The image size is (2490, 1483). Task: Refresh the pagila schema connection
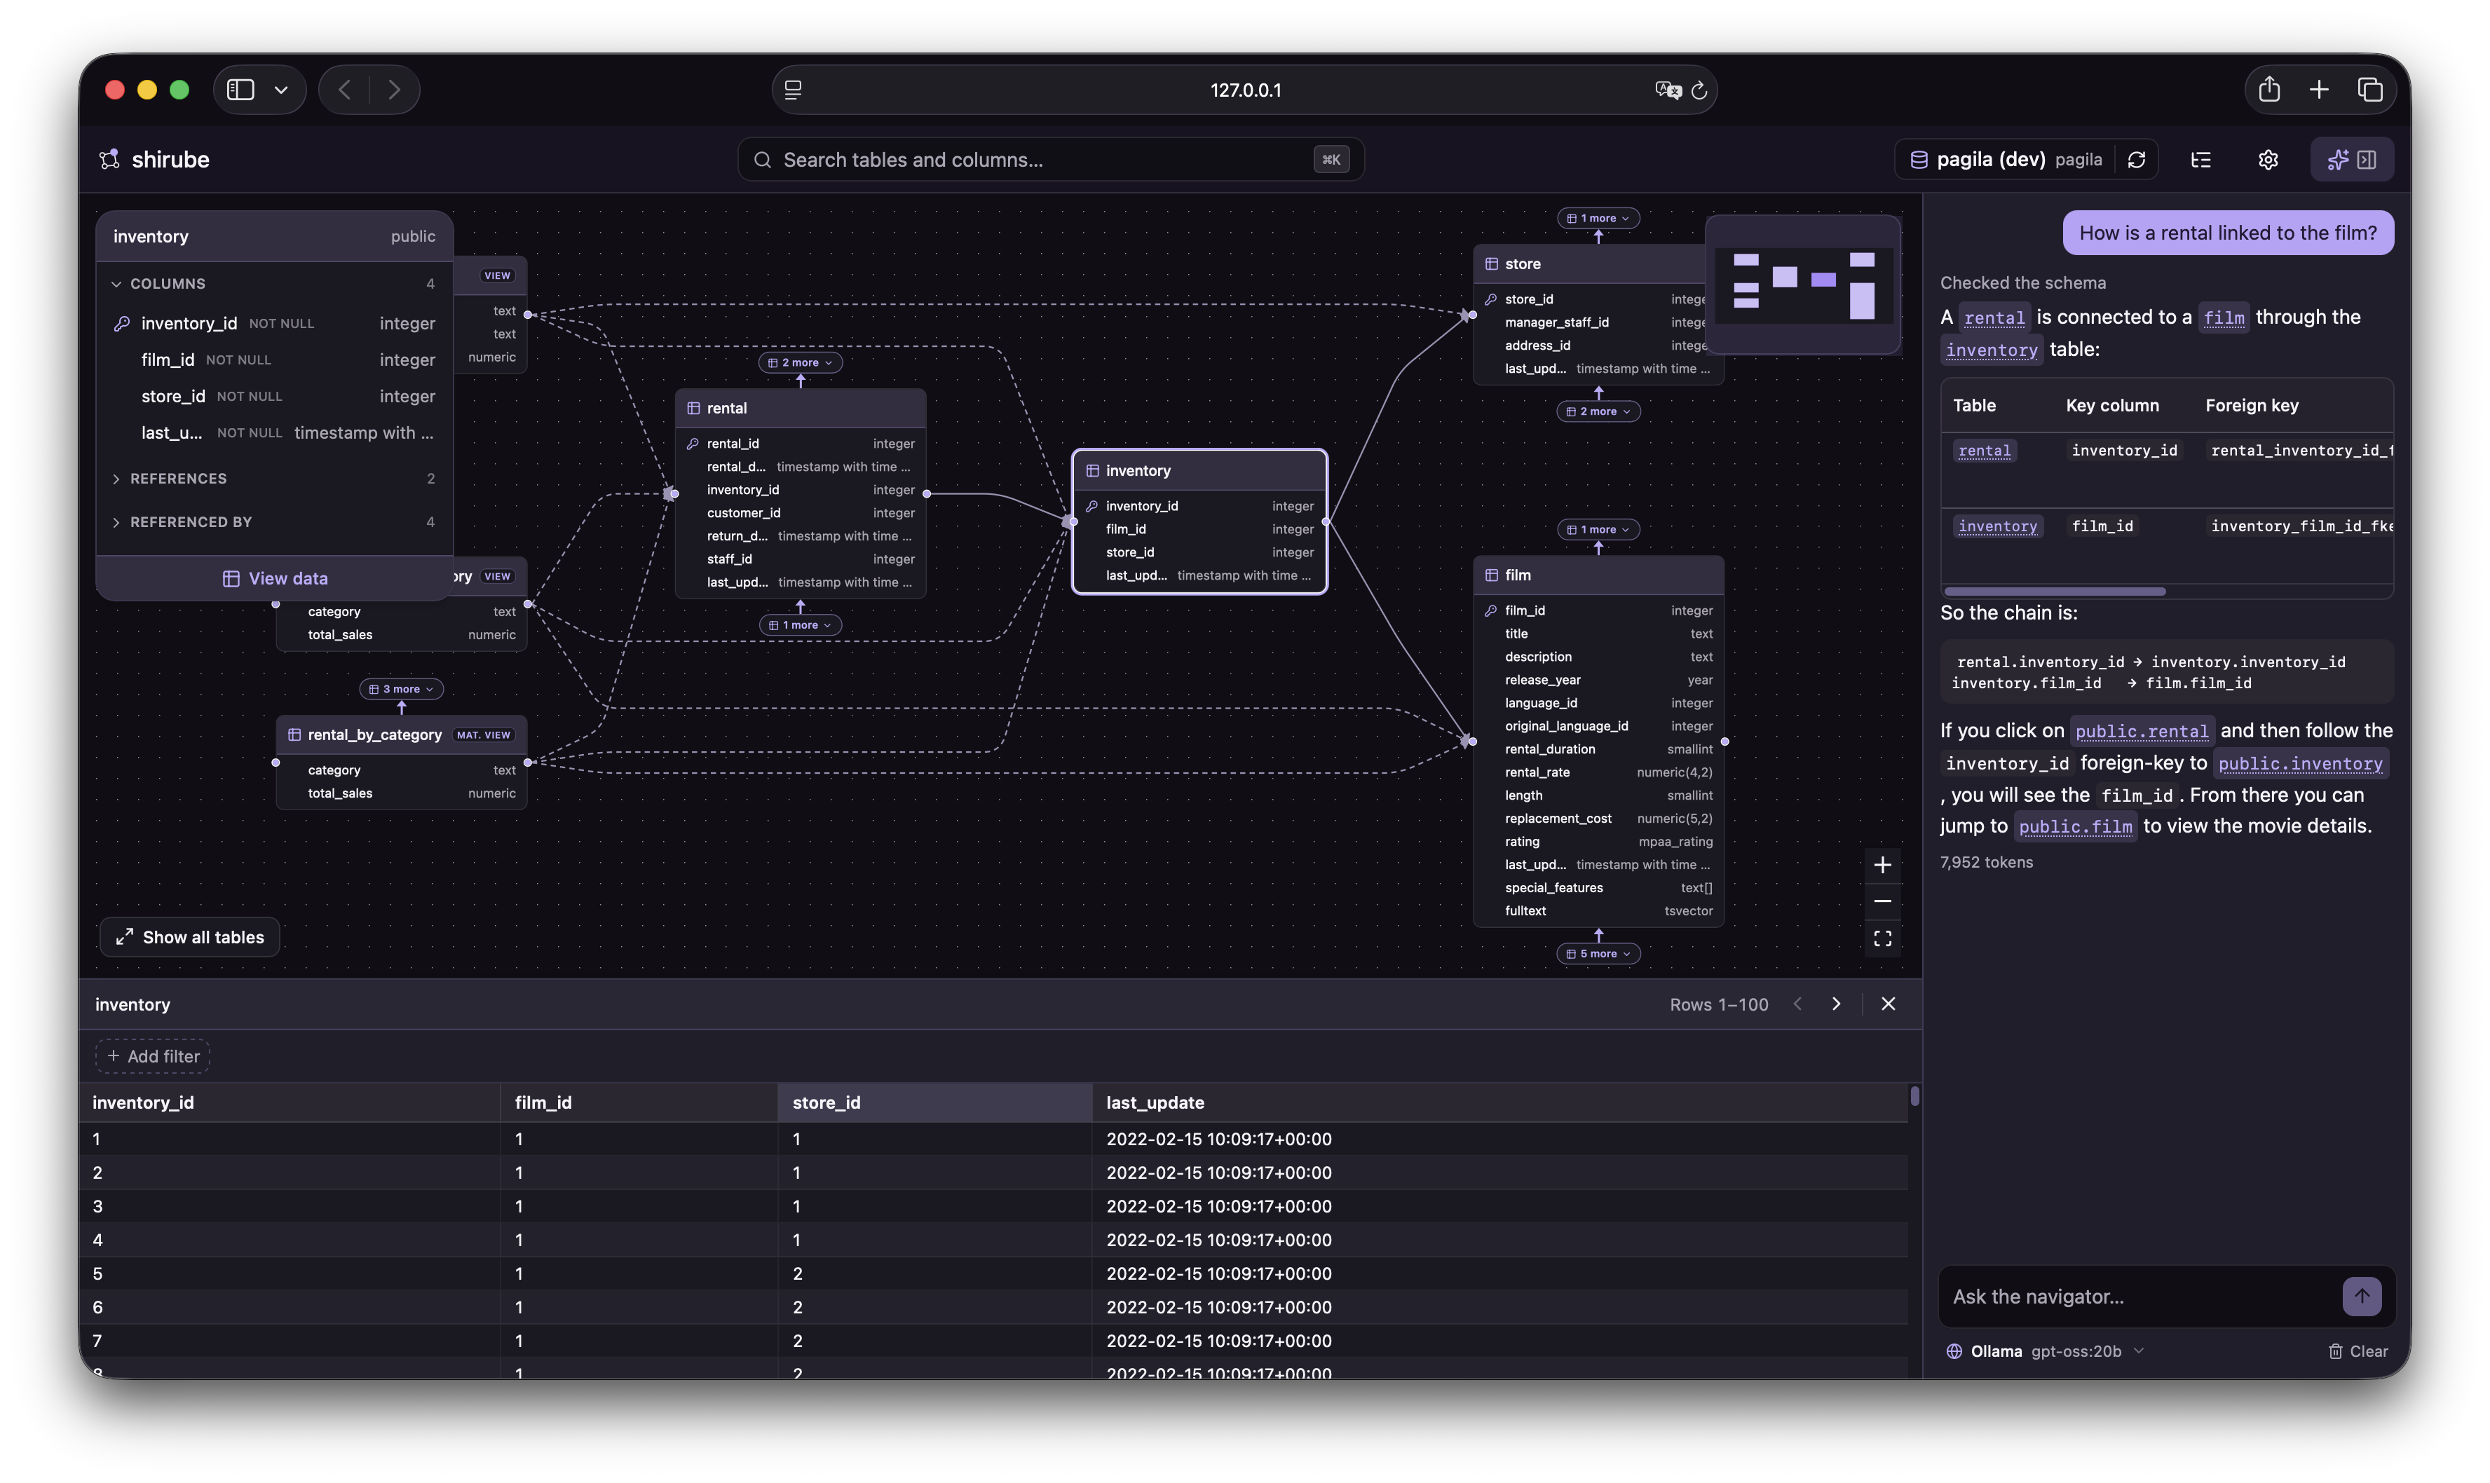click(2136, 160)
